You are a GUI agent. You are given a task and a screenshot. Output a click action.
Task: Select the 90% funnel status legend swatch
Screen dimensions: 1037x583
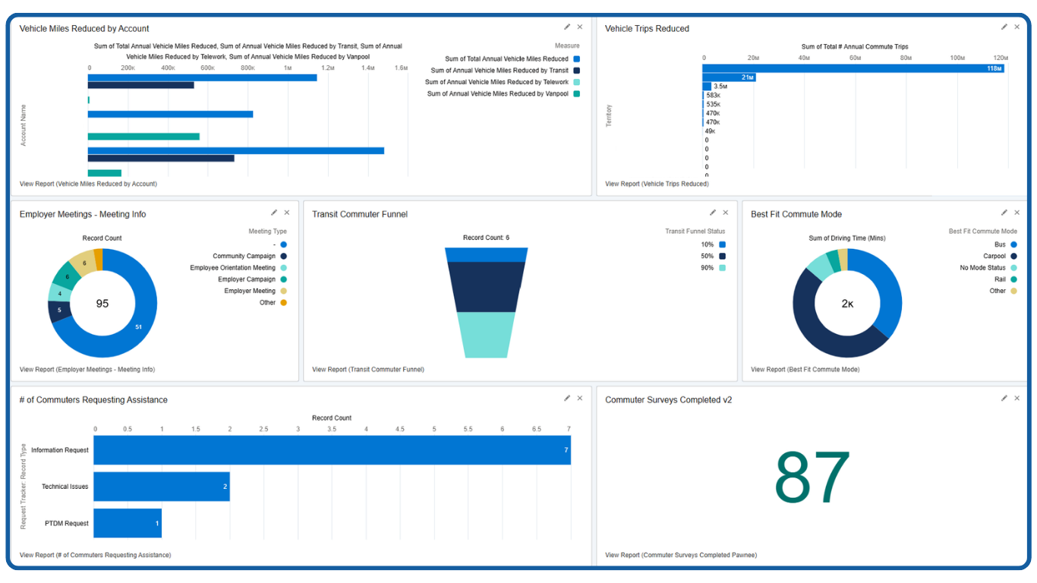click(x=722, y=268)
